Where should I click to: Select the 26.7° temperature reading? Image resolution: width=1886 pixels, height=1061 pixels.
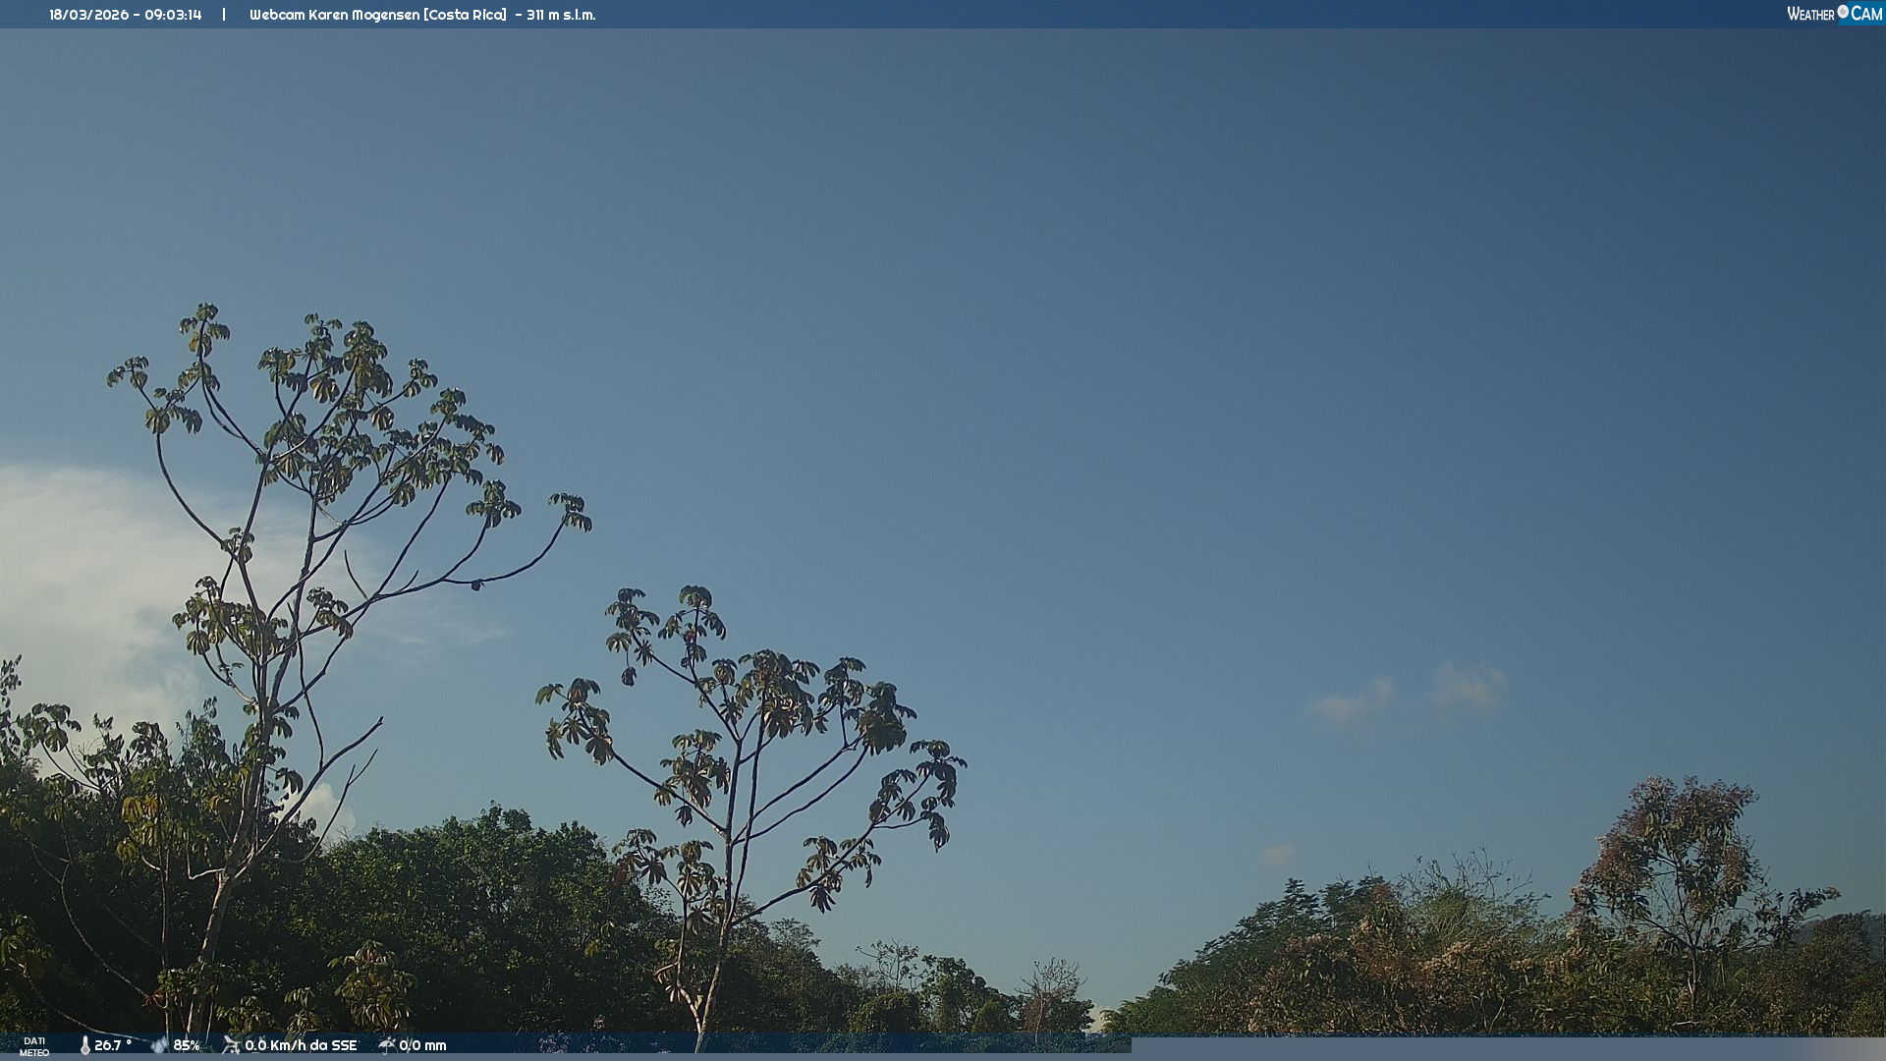(x=113, y=1045)
